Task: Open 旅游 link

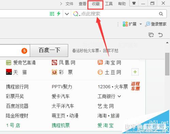Action: pyautogui.click(x=115, y=116)
